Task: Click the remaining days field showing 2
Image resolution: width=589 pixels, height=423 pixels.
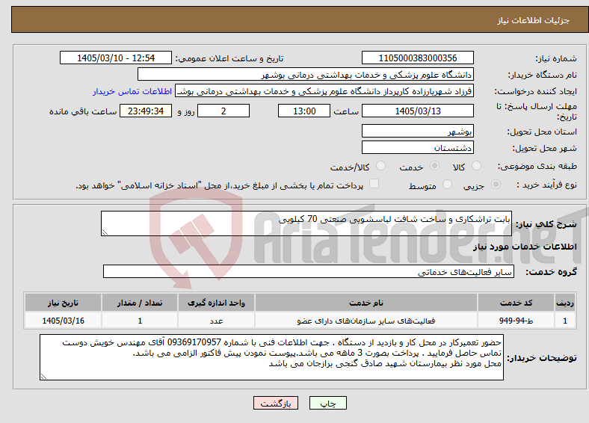Action: (x=223, y=111)
